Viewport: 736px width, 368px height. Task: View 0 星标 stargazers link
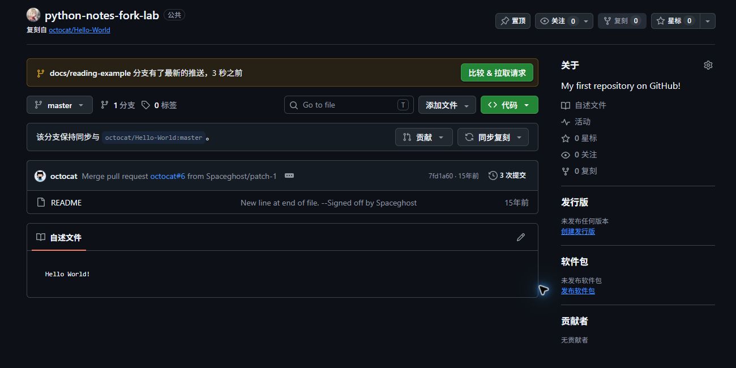click(585, 138)
